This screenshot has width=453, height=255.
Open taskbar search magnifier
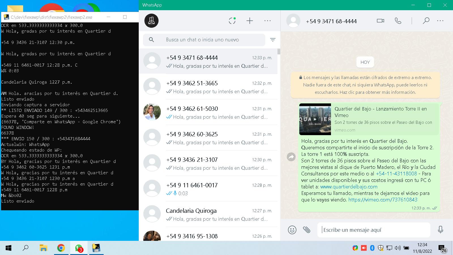click(x=25, y=248)
